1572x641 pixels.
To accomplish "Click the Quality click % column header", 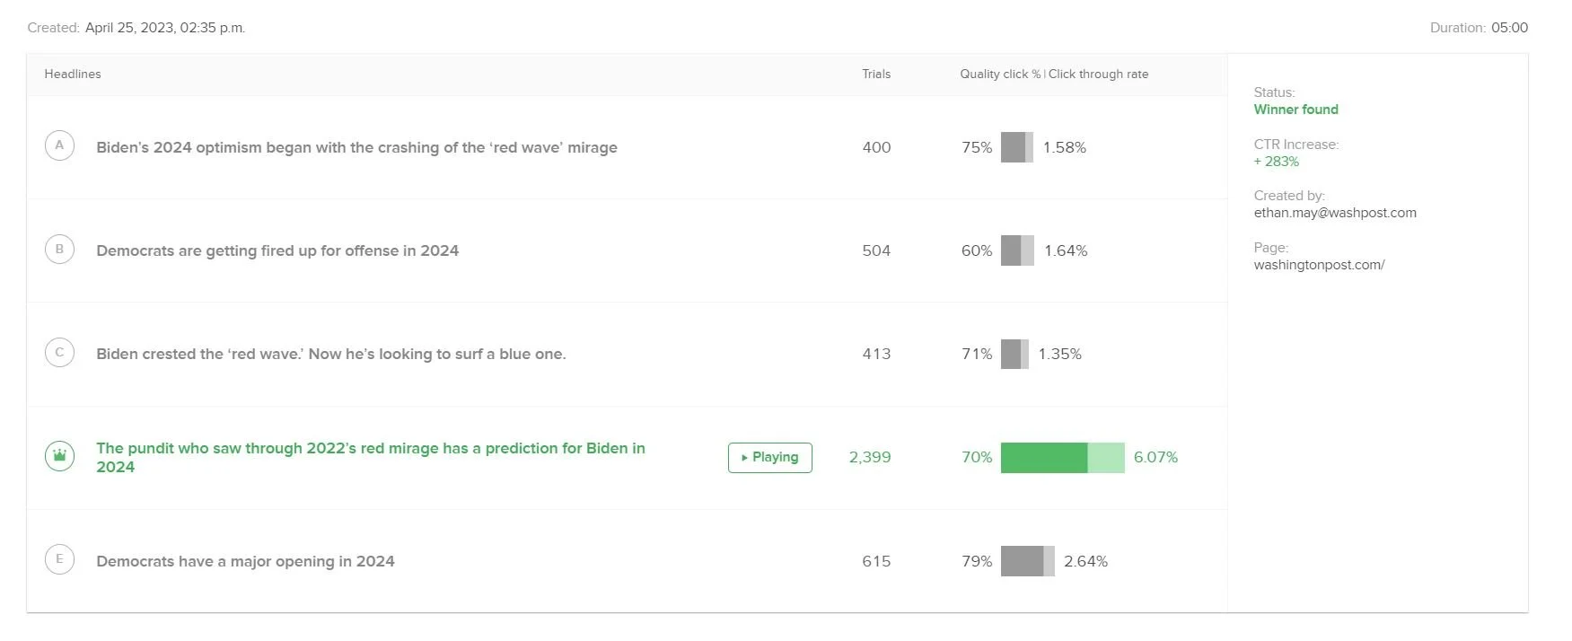I will 999,74.
